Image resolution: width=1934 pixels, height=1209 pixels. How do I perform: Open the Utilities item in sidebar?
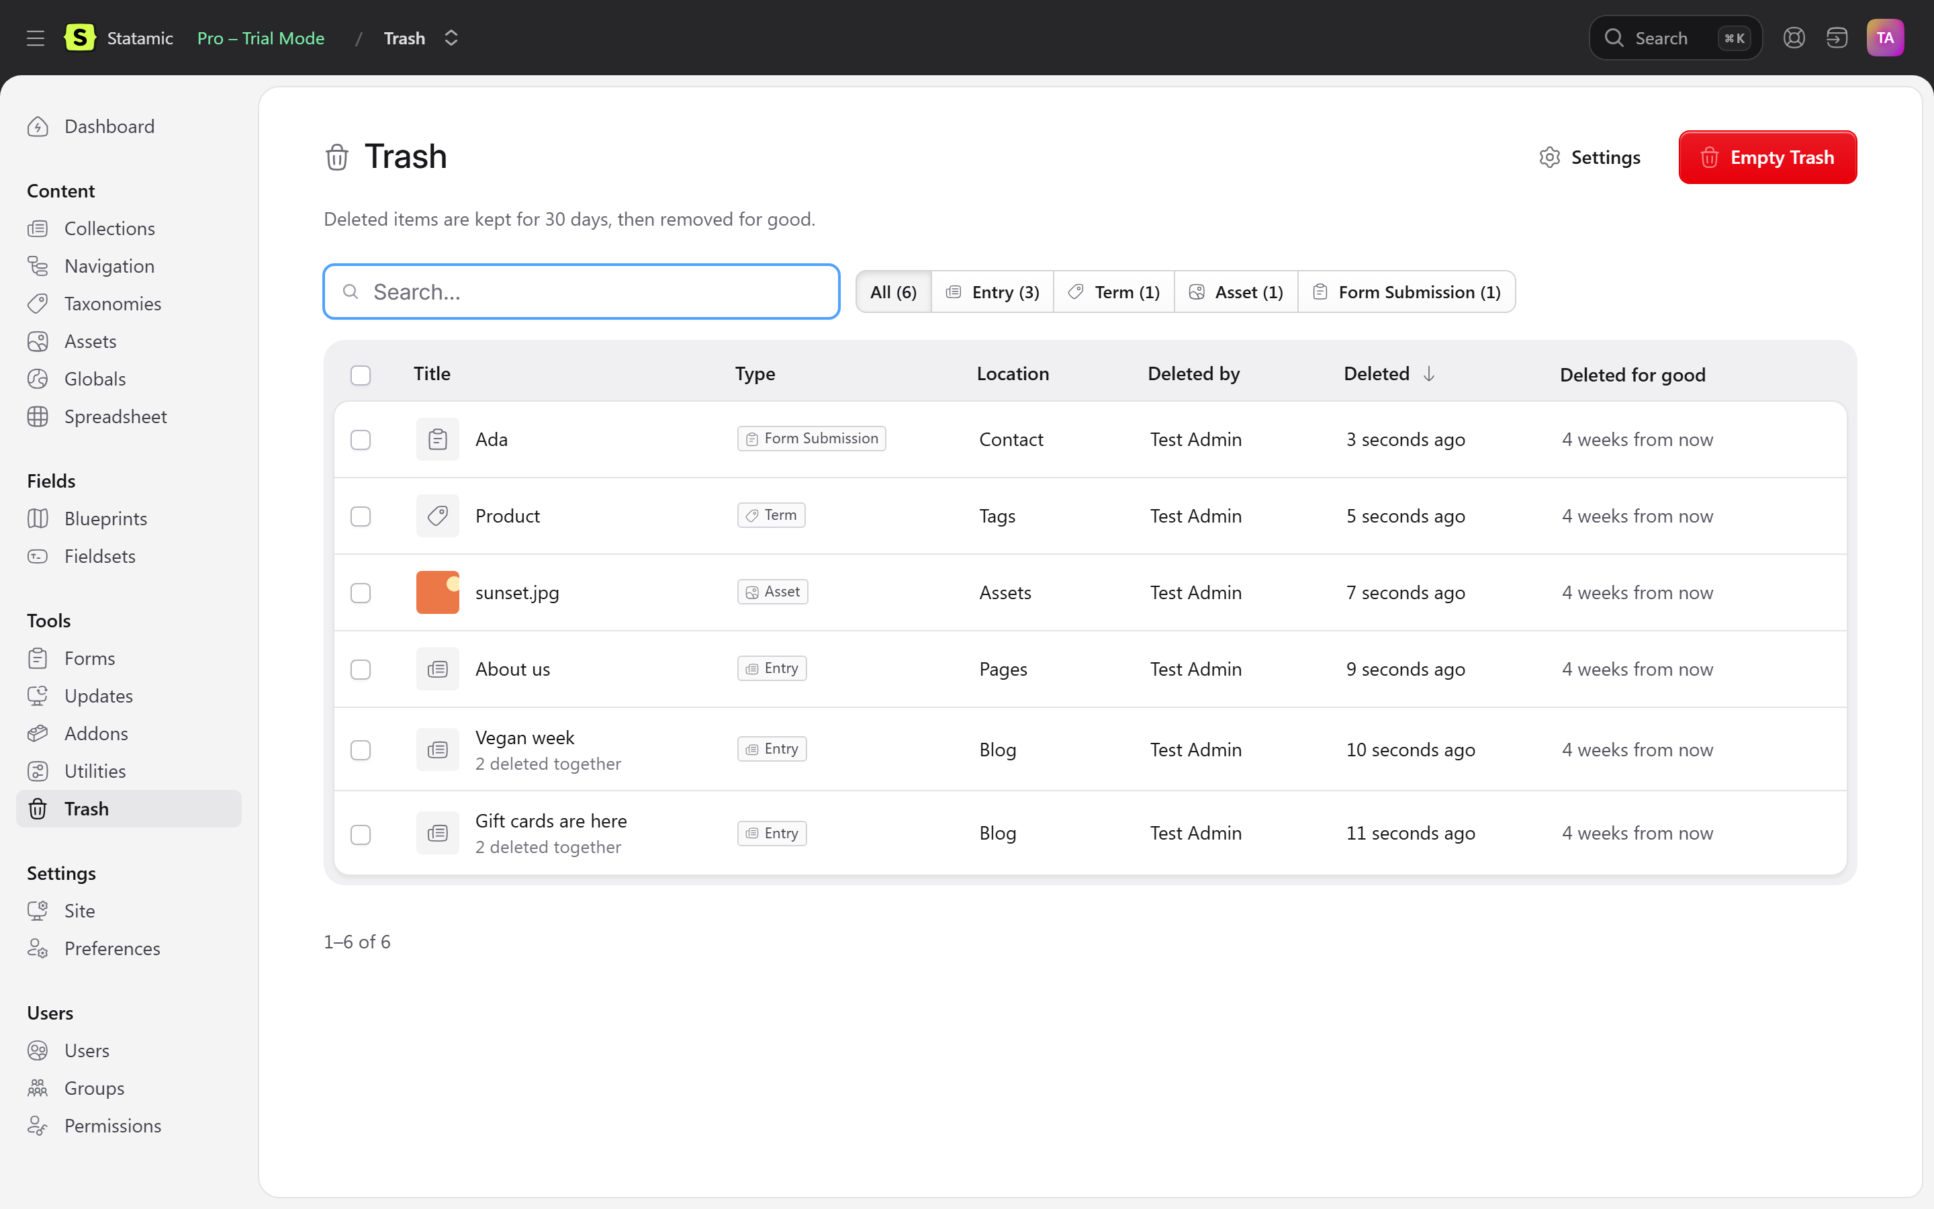point(128,771)
